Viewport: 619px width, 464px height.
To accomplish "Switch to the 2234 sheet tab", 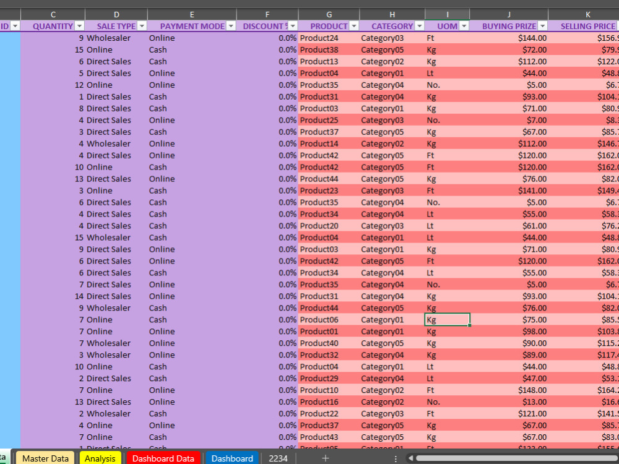I will click(x=278, y=458).
